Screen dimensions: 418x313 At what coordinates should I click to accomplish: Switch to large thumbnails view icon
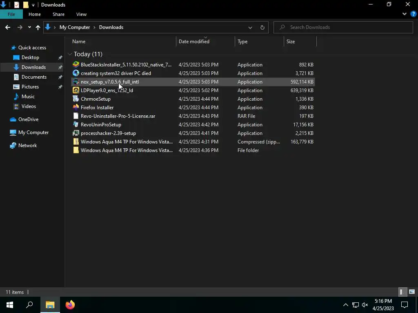412,292
